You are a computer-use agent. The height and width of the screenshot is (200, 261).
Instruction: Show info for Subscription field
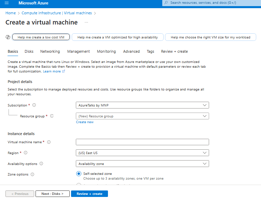click(x=34, y=105)
